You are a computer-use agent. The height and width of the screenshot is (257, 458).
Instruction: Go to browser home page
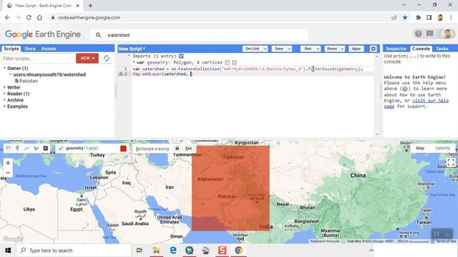tap(39, 17)
